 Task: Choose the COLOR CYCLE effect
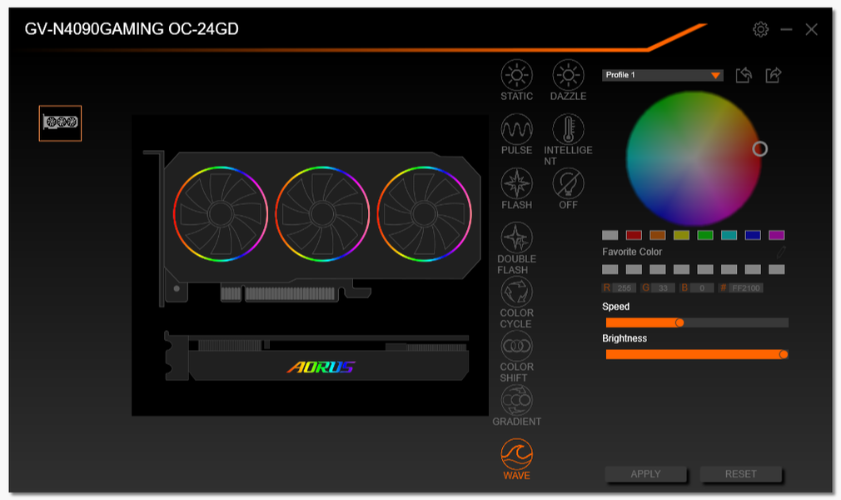point(516,302)
